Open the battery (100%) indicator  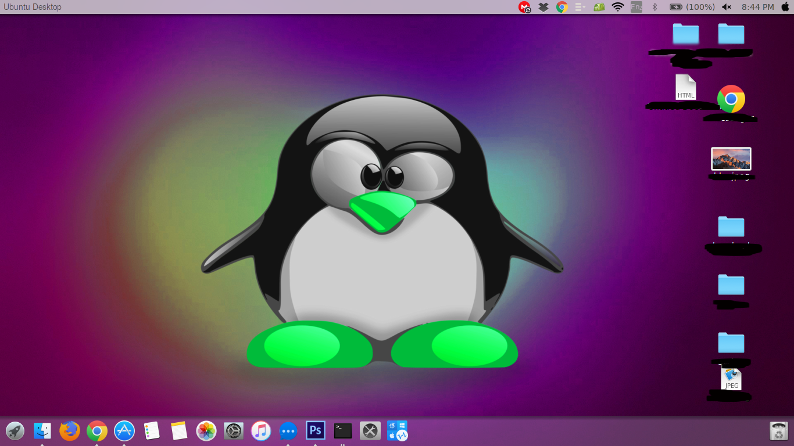(692, 7)
